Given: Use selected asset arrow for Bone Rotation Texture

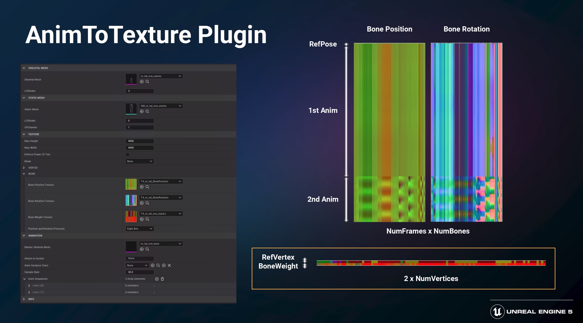Looking at the screenshot, I should (142, 203).
